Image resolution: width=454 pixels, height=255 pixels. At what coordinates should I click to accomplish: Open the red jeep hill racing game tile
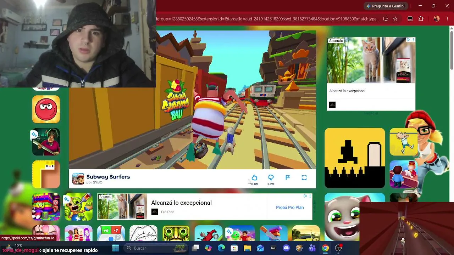pos(209,233)
